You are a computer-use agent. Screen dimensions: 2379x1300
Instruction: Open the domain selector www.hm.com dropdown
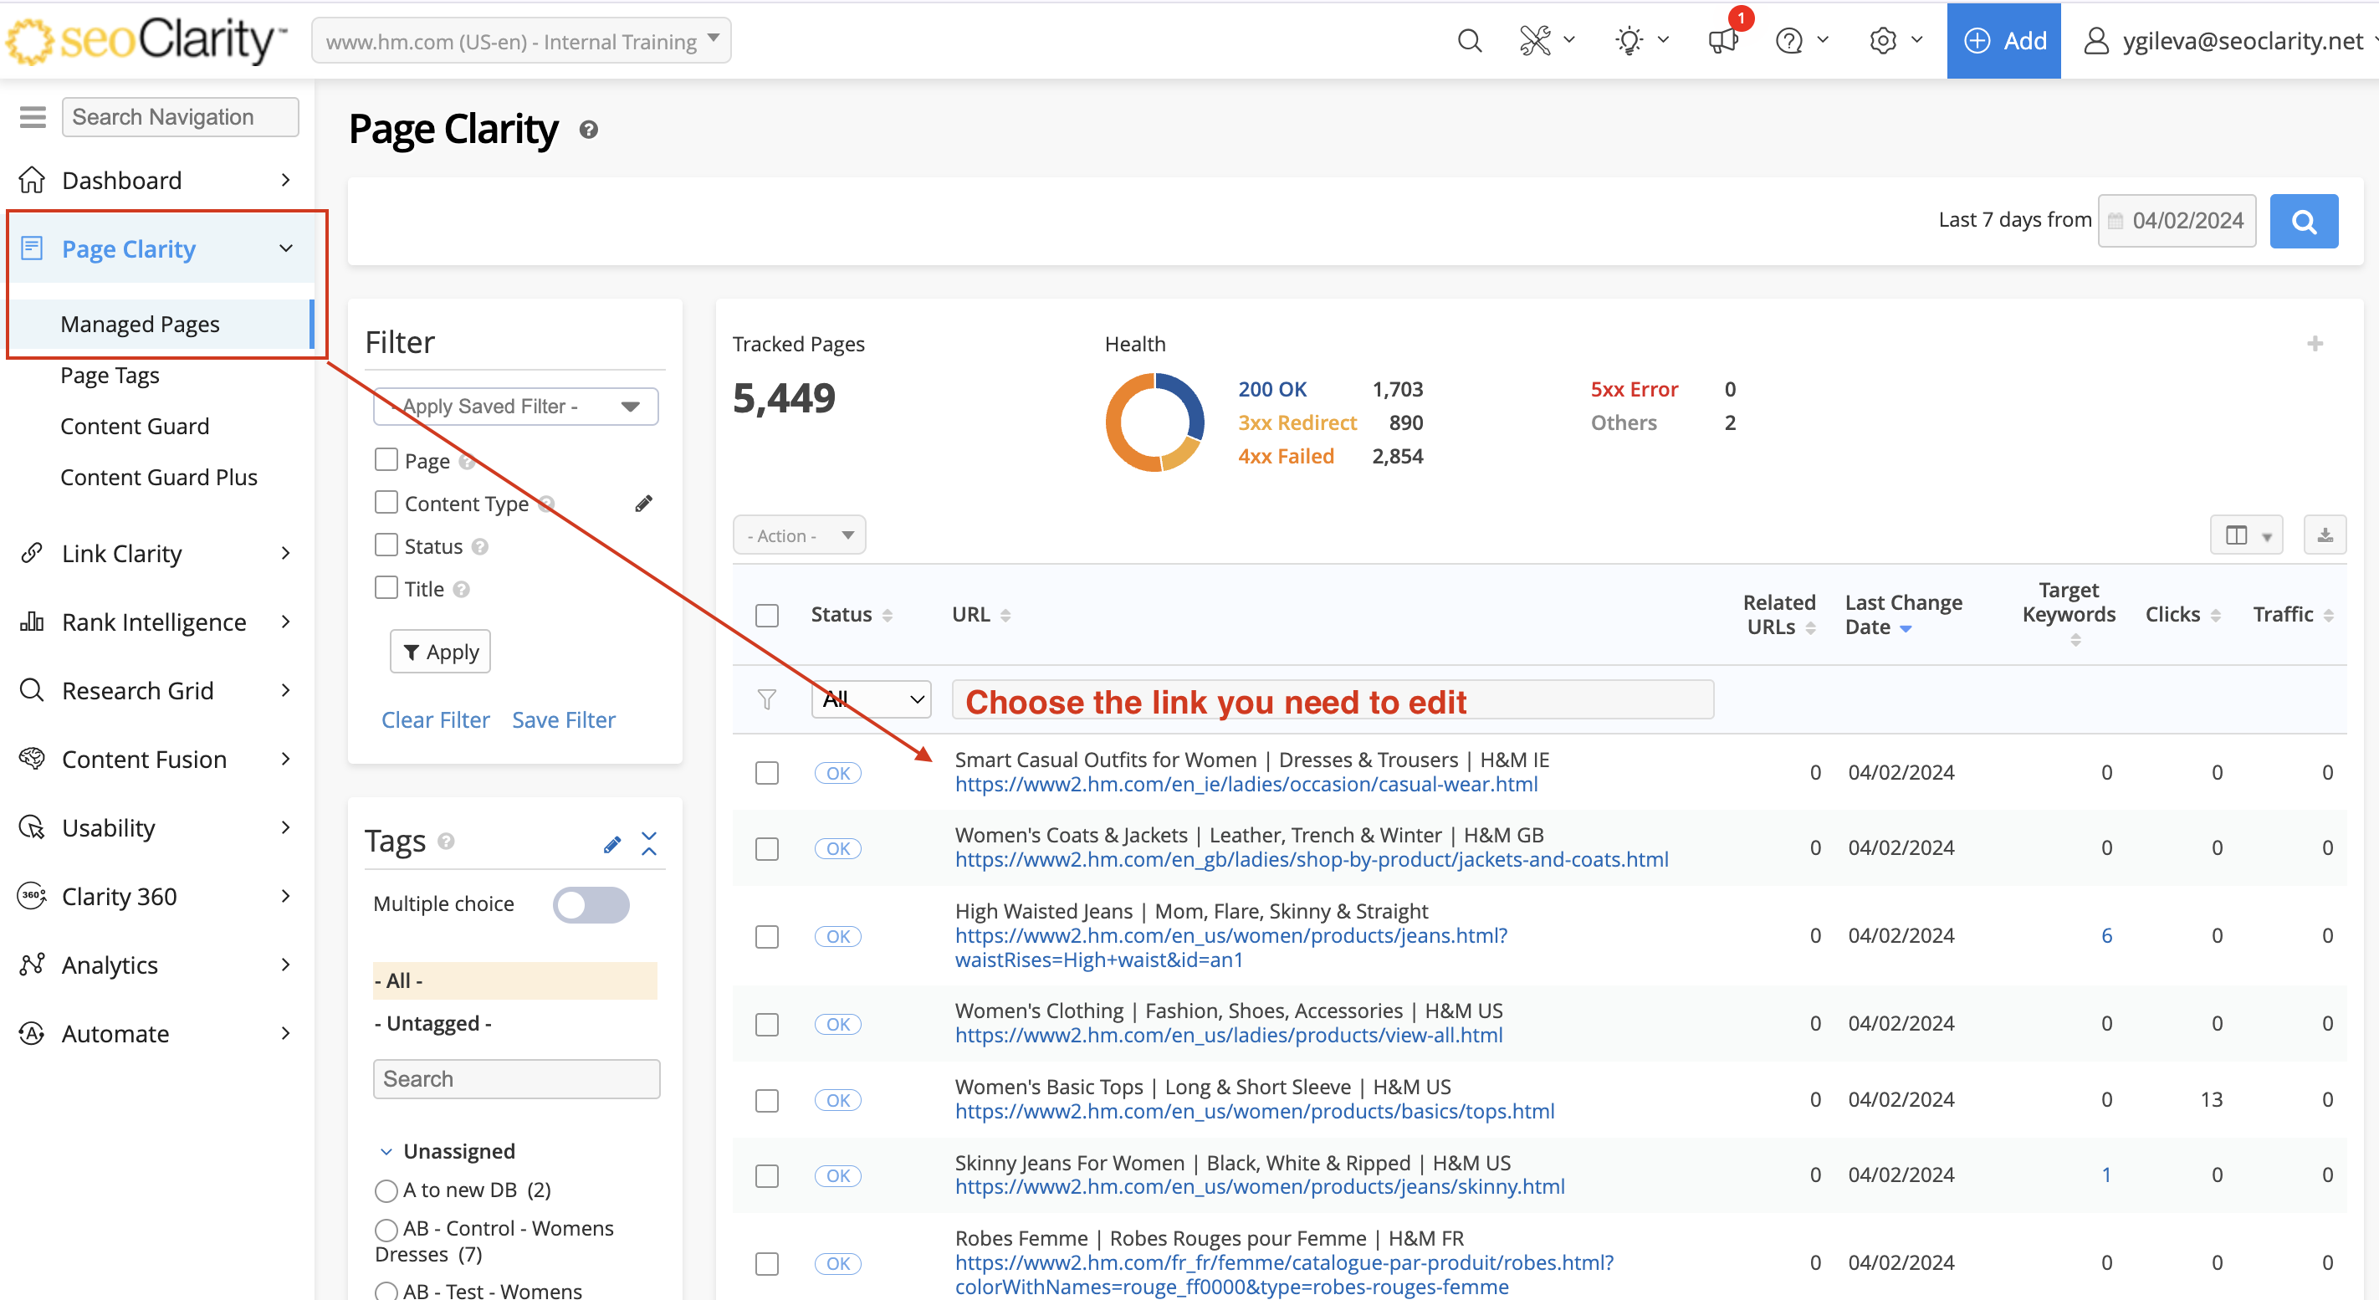tap(522, 41)
